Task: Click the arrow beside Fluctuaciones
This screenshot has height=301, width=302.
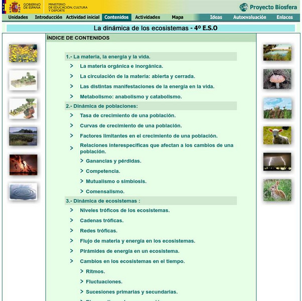Action: (x=82, y=281)
